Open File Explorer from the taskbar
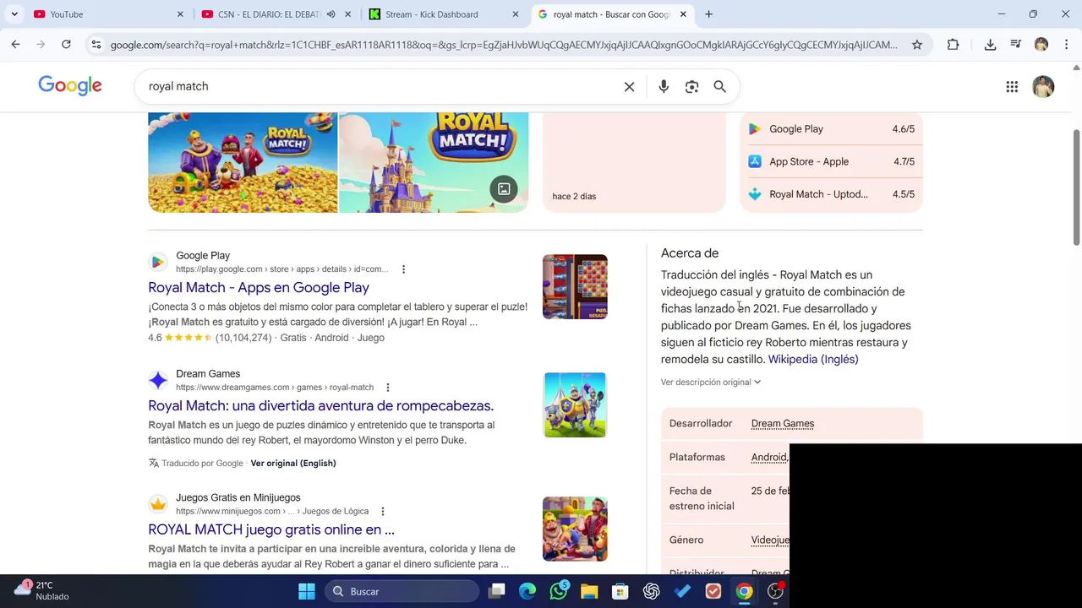Screen dimensions: 1082x608 pos(589,591)
